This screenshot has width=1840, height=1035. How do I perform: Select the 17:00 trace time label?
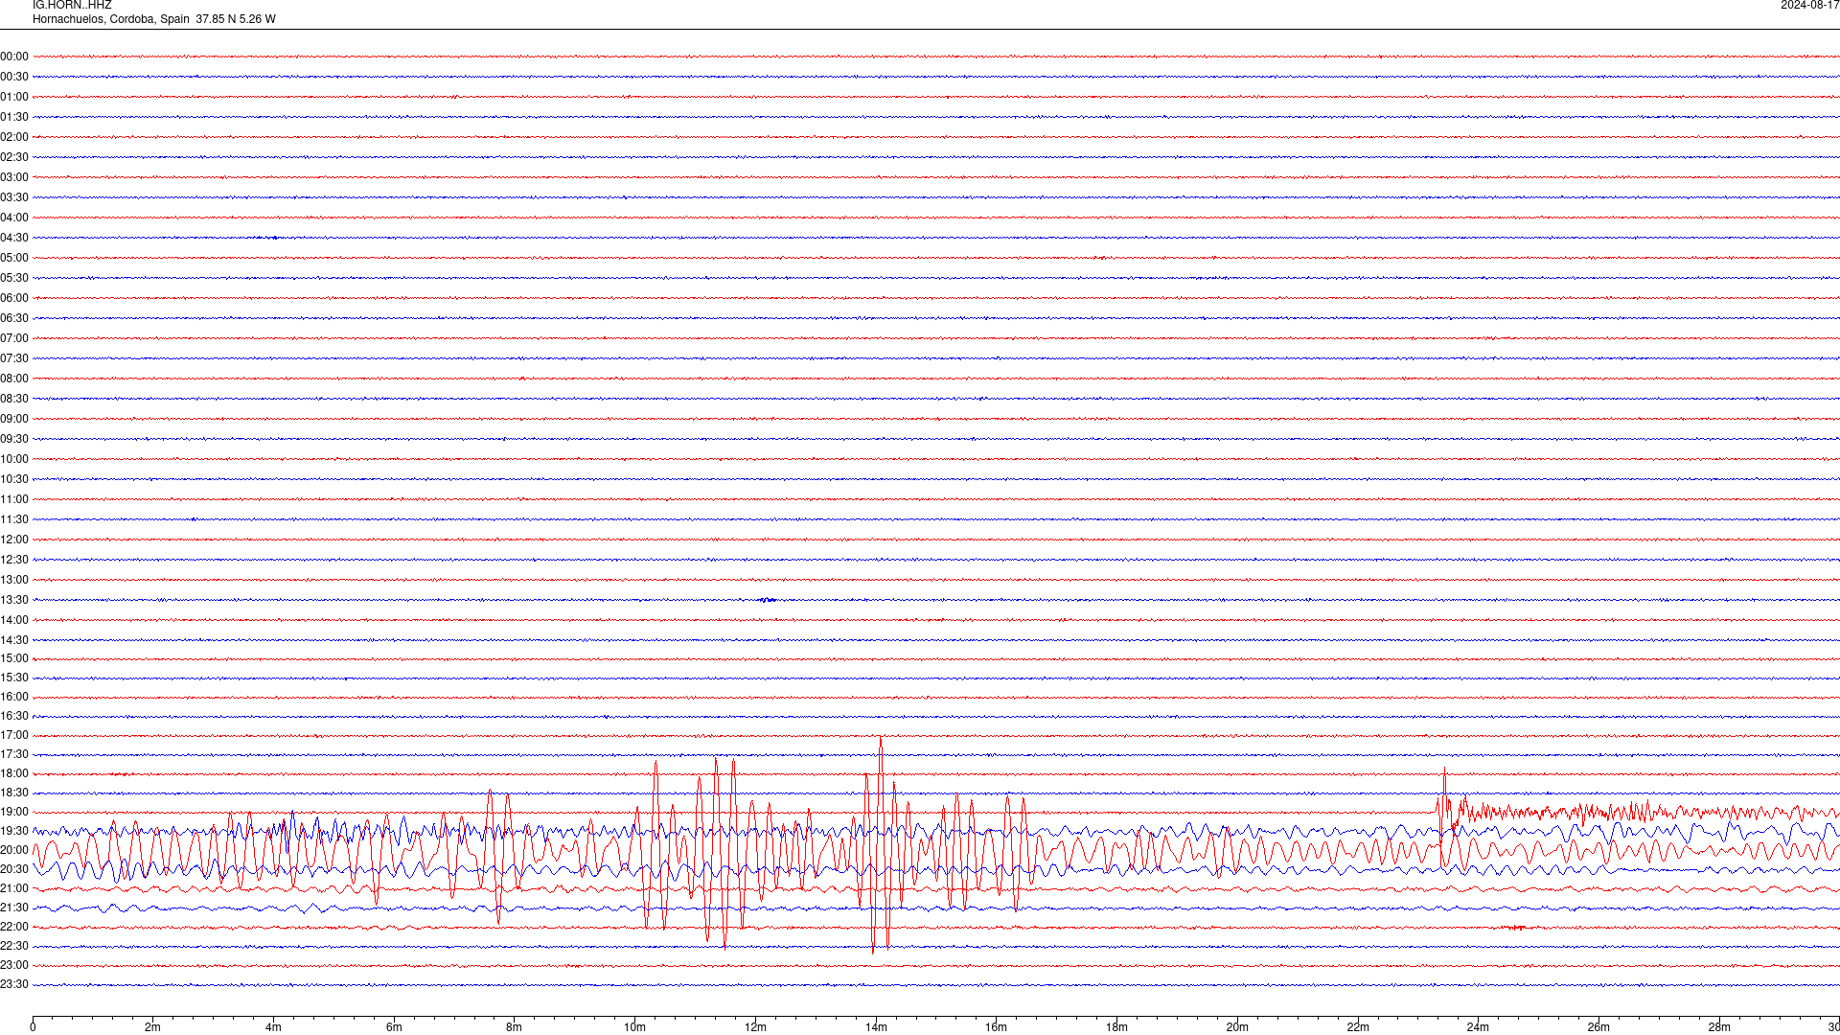click(x=14, y=735)
